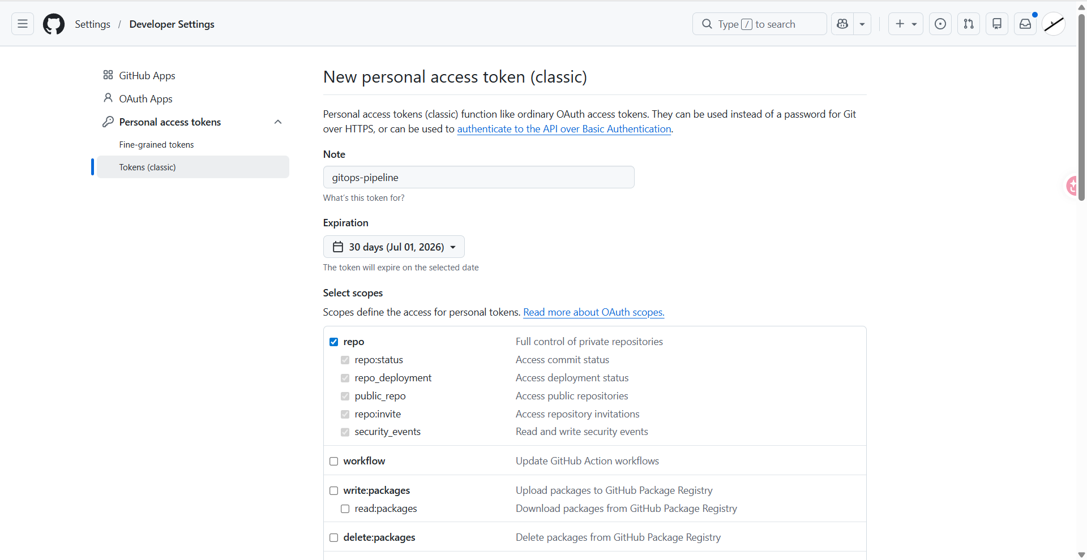1087x560 pixels.
Task: Click the pink extension icon at right edge
Action: click(1071, 186)
